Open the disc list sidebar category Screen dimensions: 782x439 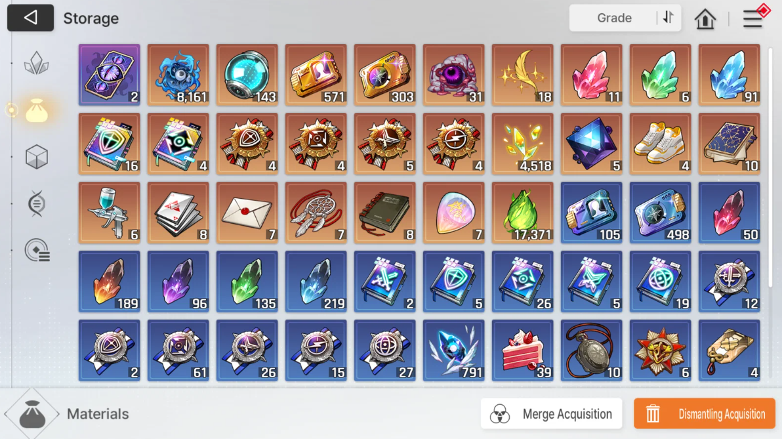37,250
